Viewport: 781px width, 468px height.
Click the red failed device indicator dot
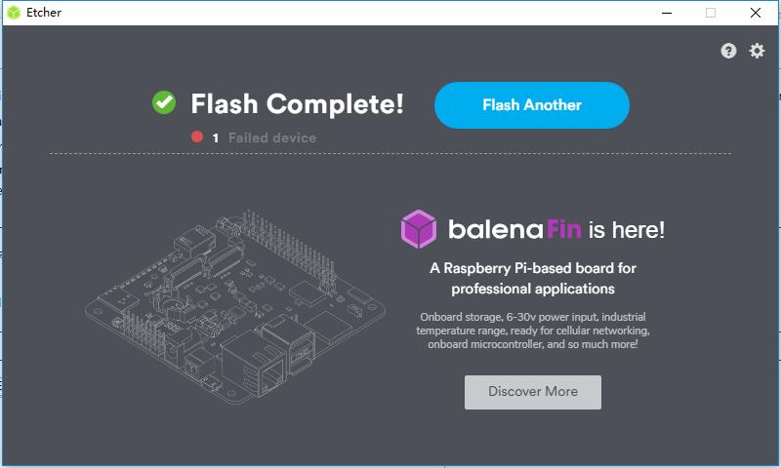[197, 137]
